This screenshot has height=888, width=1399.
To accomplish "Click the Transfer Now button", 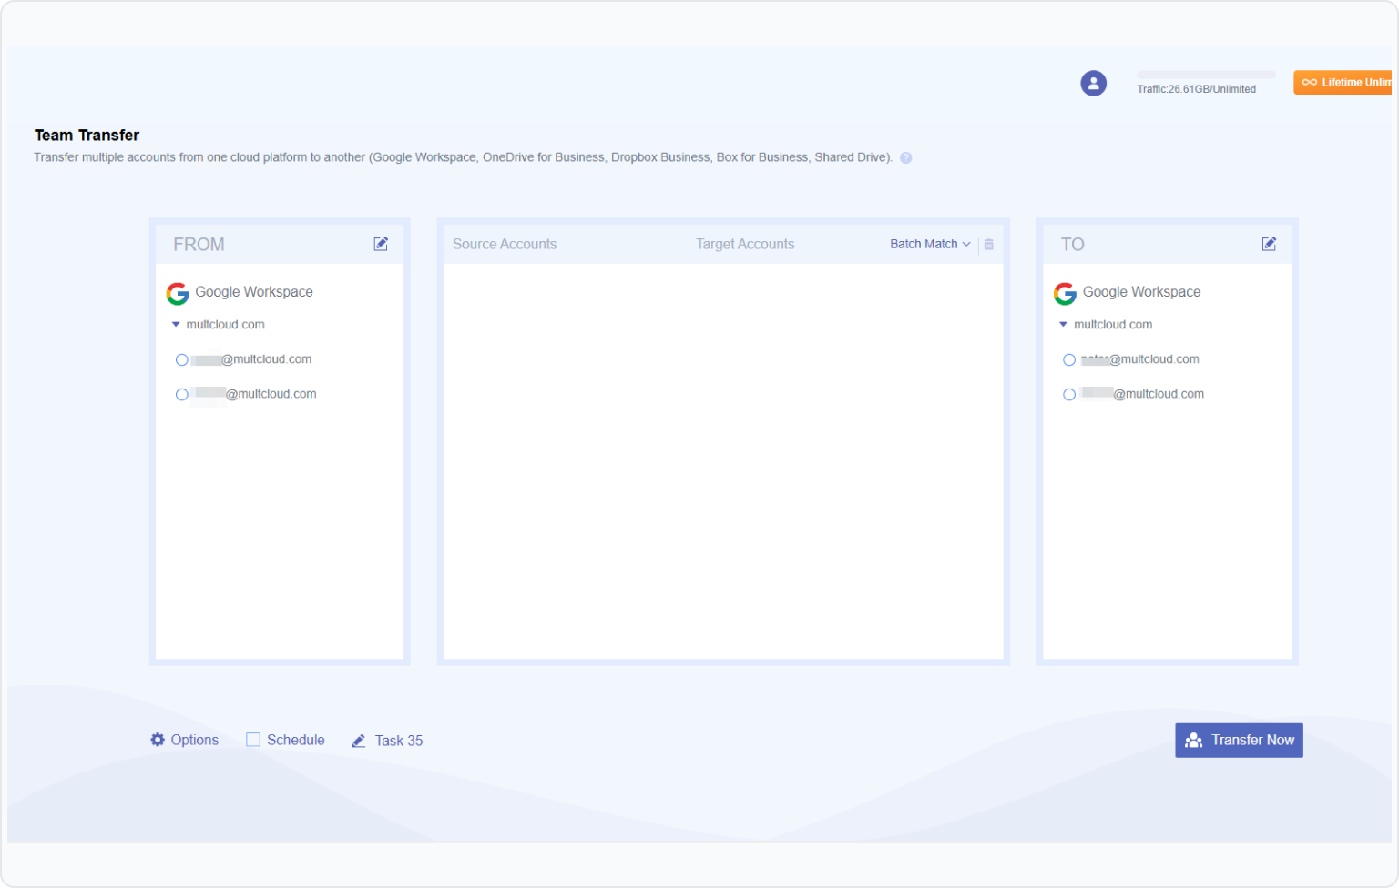I will [x=1239, y=741].
